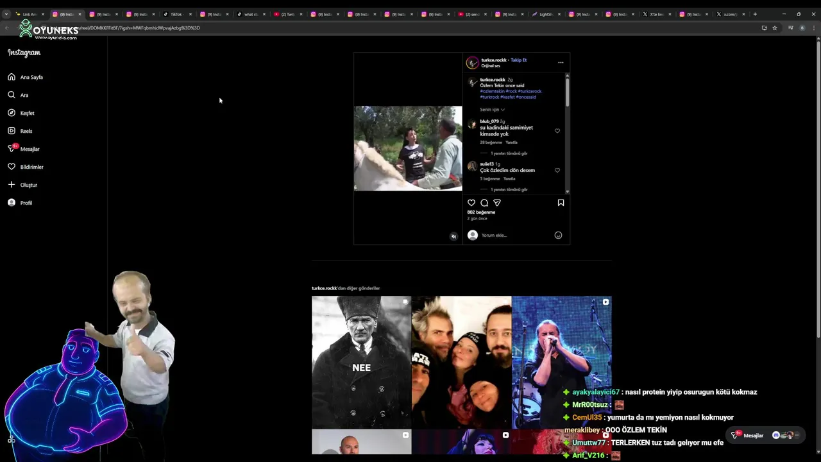
Task: Open Reels from the sidebar
Action: 20,131
